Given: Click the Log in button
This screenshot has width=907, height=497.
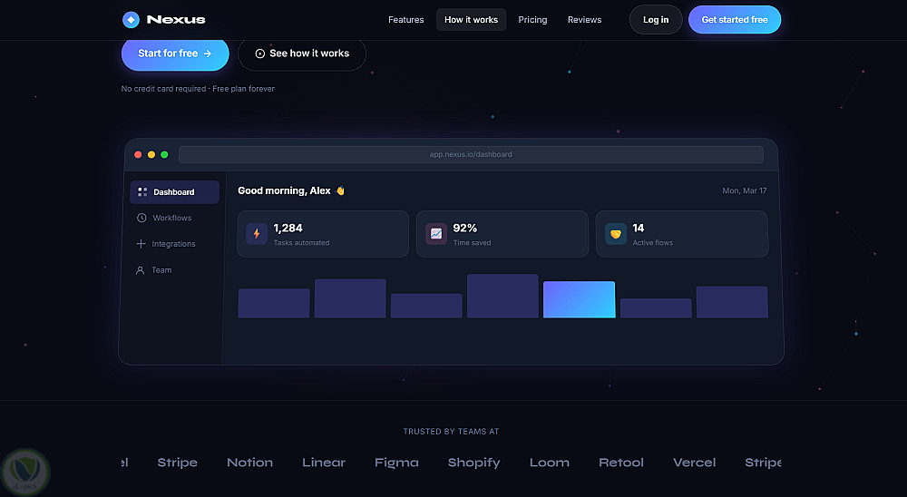Looking at the screenshot, I should [656, 20].
